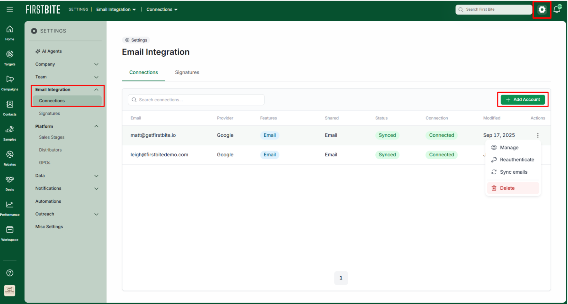This screenshot has width=568, height=304.
Task: Expand the Team settings section
Action: [67, 77]
